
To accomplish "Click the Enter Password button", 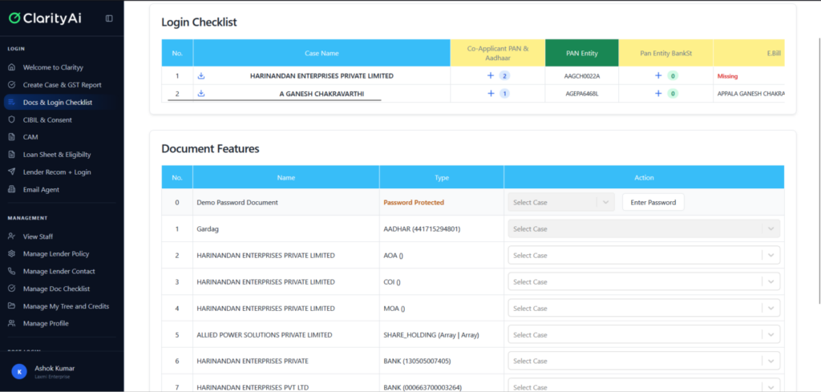I will coord(653,203).
